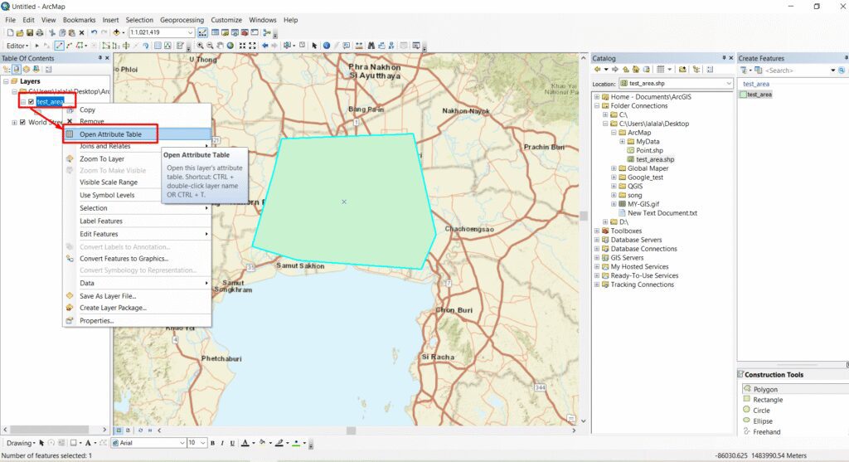
Task: Open the font color picker in Drawing toolbar
Action: (x=254, y=443)
